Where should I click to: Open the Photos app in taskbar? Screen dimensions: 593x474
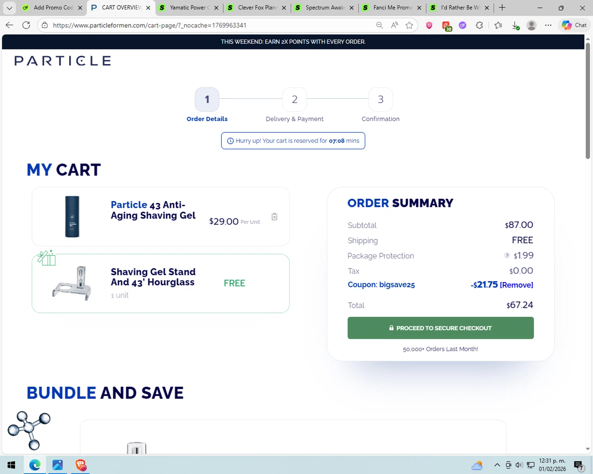tap(58, 465)
